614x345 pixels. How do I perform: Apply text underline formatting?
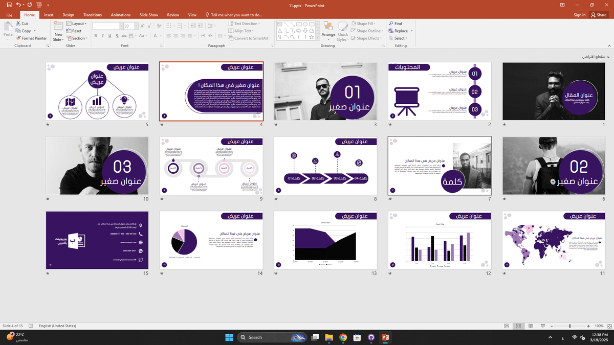(109, 36)
